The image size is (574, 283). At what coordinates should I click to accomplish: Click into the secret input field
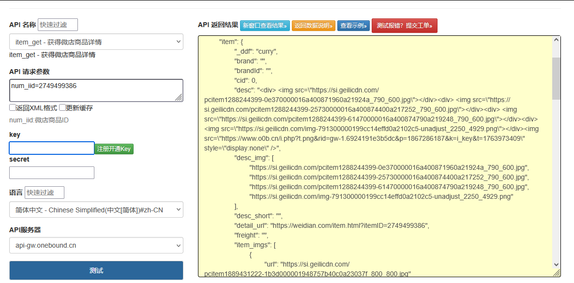point(52,173)
